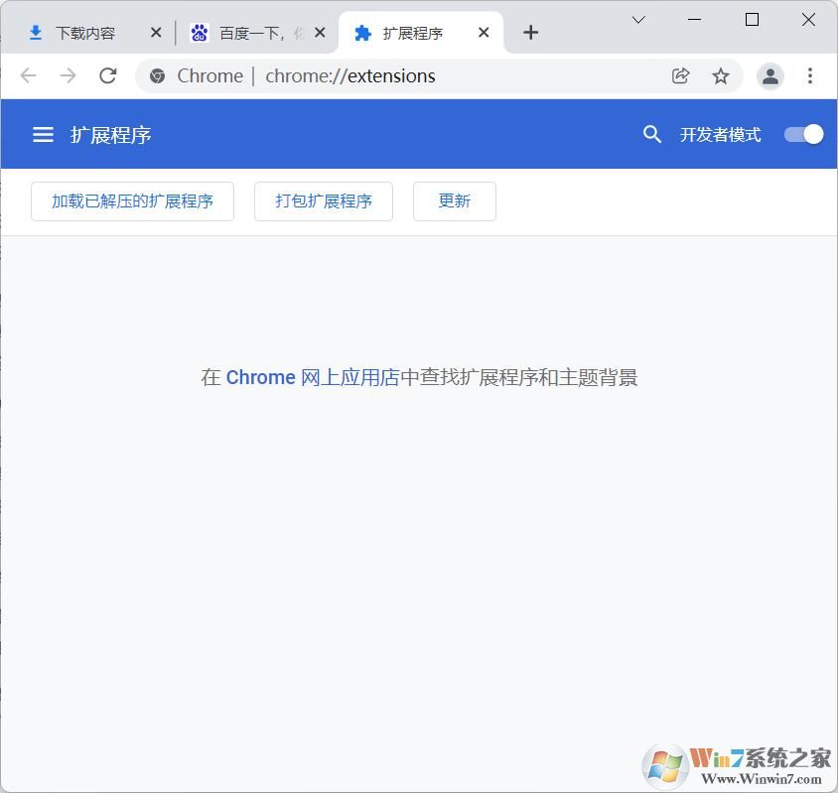Click the 加载已解压的扩展程序 button
Viewport: 838px width, 793px height.
tap(132, 200)
